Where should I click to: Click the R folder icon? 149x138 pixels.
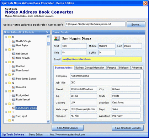click(x=10, y=91)
